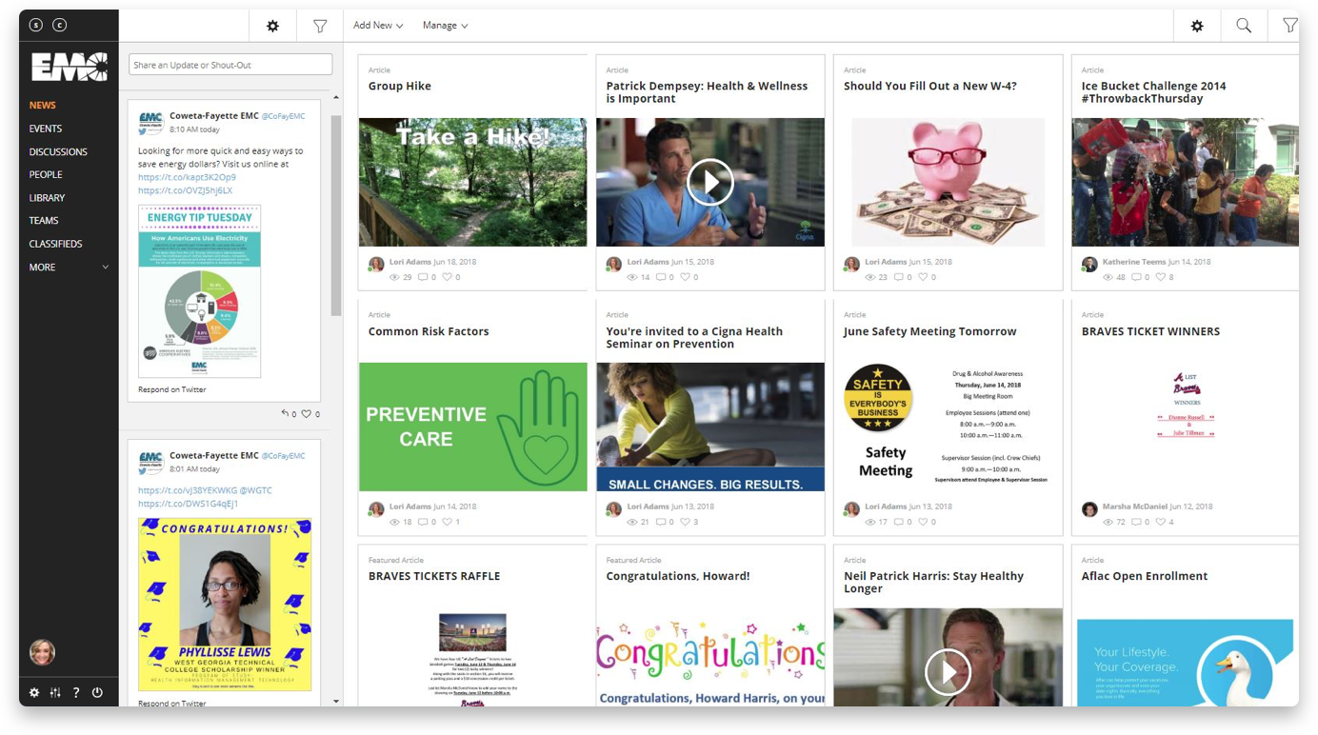The width and height of the screenshot is (1318, 735).
Task: Click the circled C icon at top left
Action: pyautogui.click(x=59, y=25)
